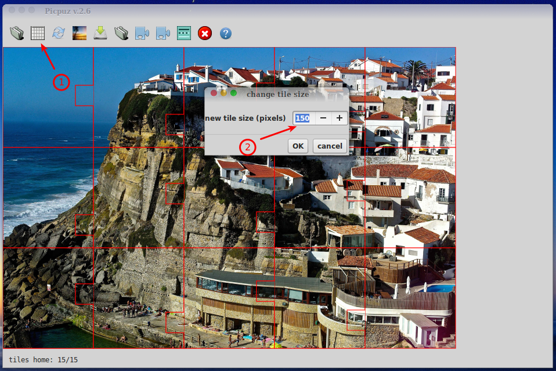Click the new tile size value field
The image size is (556, 371).
click(304, 118)
